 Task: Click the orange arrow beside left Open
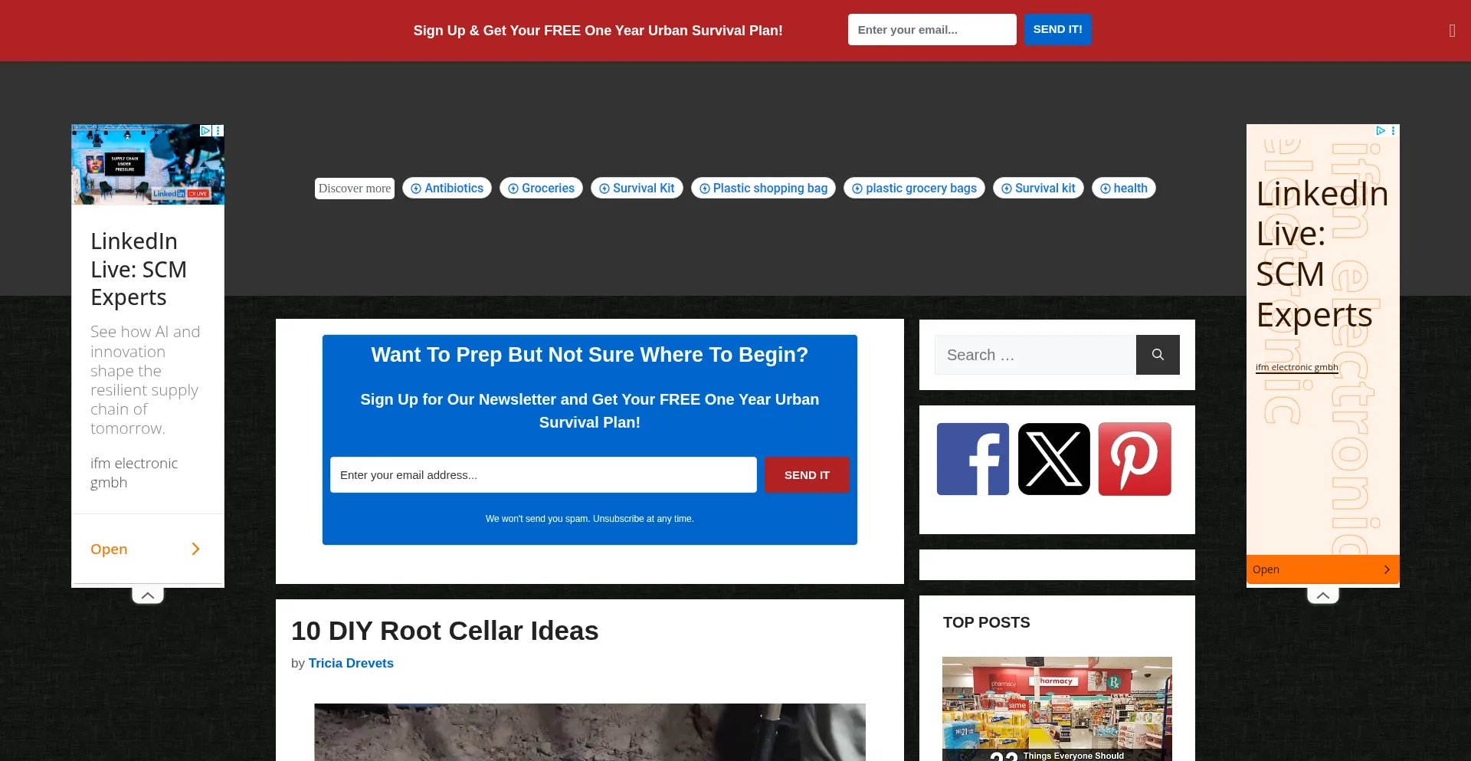click(x=195, y=549)
